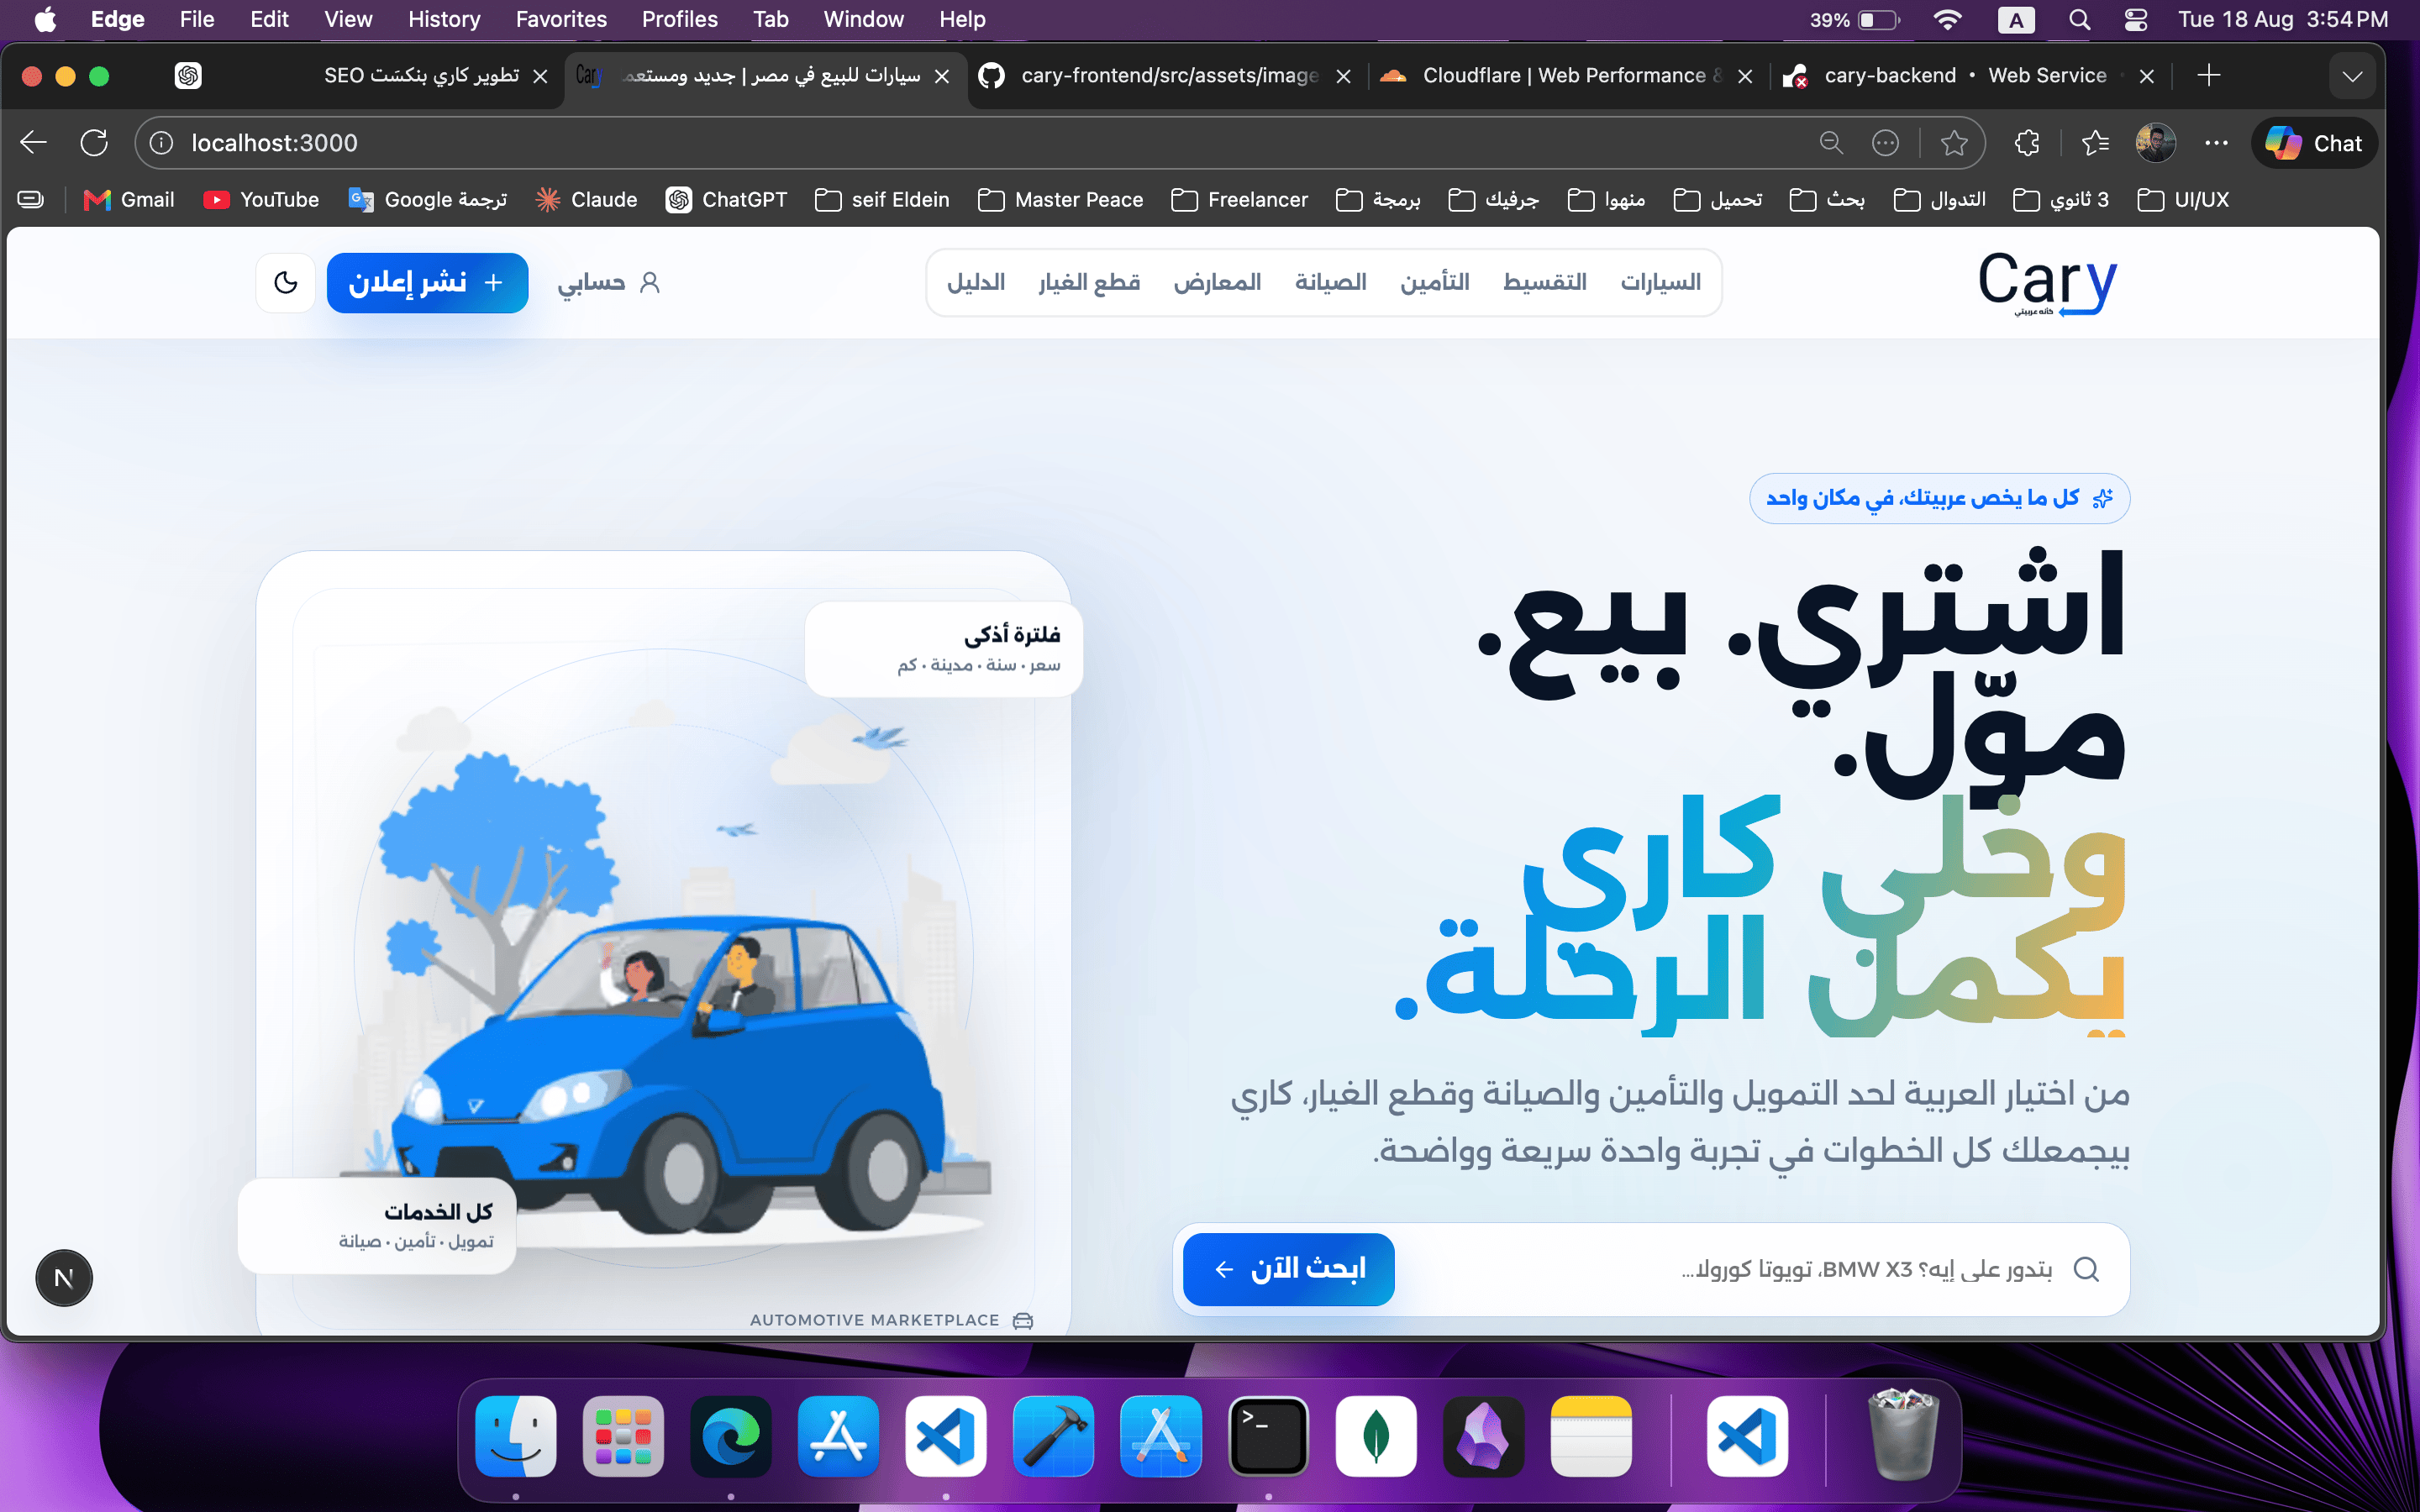Go back with the browser back arrow

(34, 143)
